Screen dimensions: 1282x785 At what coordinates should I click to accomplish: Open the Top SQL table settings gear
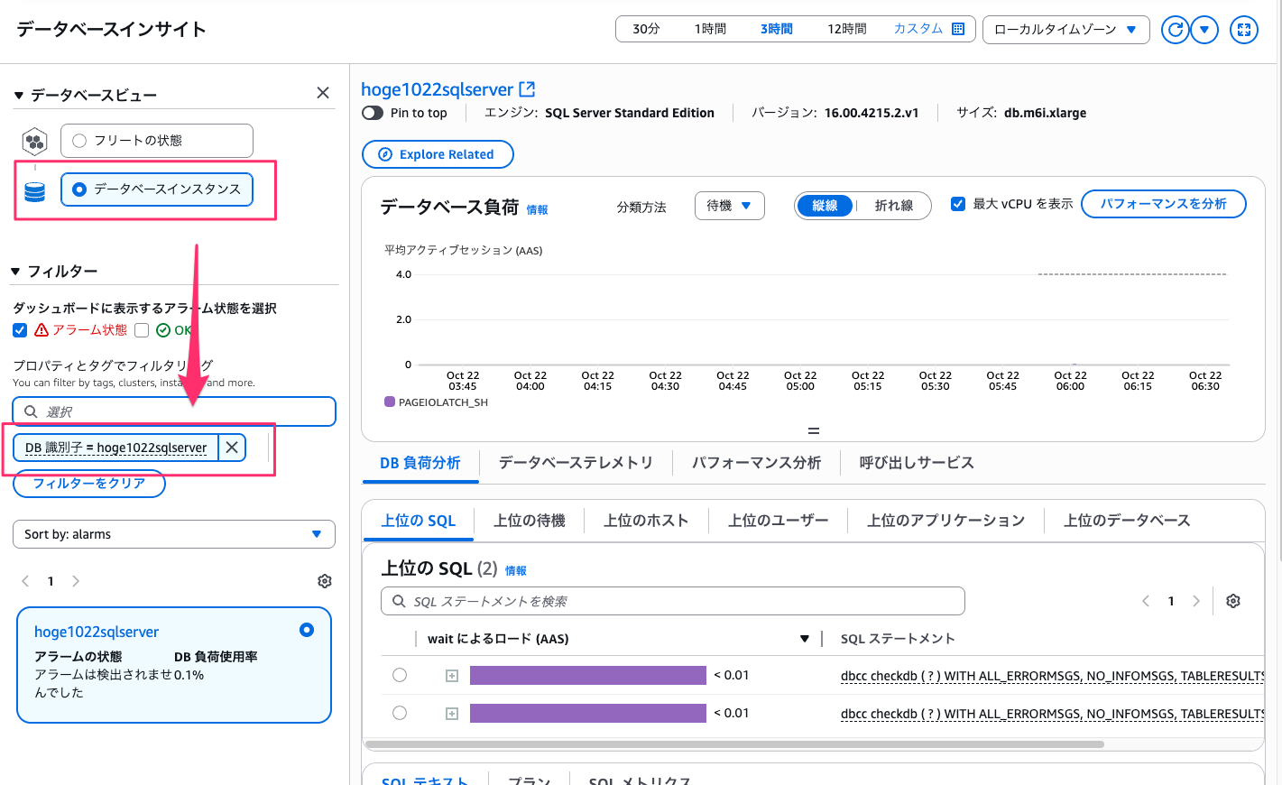tap(1233, 601)
